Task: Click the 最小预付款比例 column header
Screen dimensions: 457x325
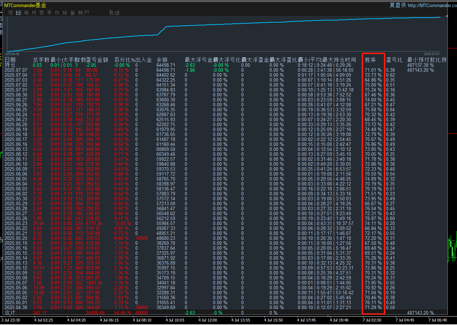Action: click(x=427, y=60)
